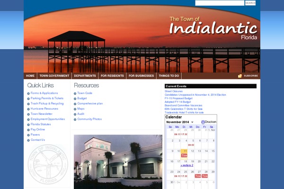Open Candidates Unopposed in November 4 Election link
The image size is (284, 189).
pos(195,95)
